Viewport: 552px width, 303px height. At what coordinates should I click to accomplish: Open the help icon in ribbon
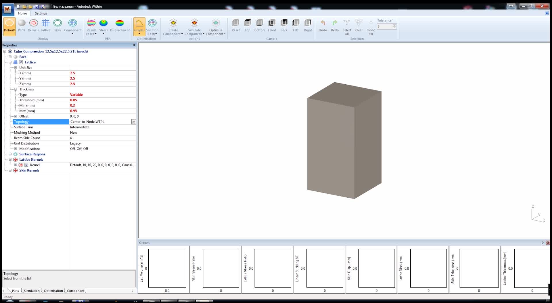(547, 13)
